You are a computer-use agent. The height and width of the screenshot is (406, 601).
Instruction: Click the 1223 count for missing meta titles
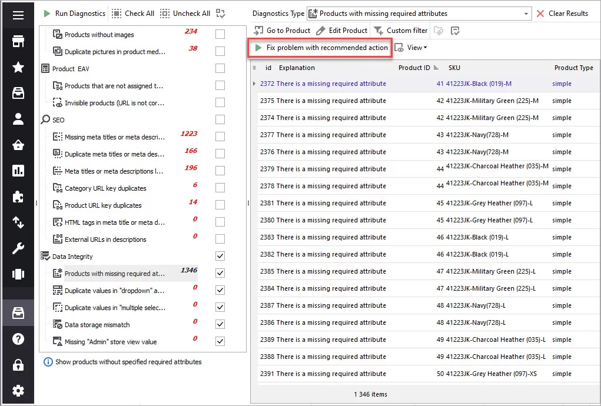tap(189, 134)
